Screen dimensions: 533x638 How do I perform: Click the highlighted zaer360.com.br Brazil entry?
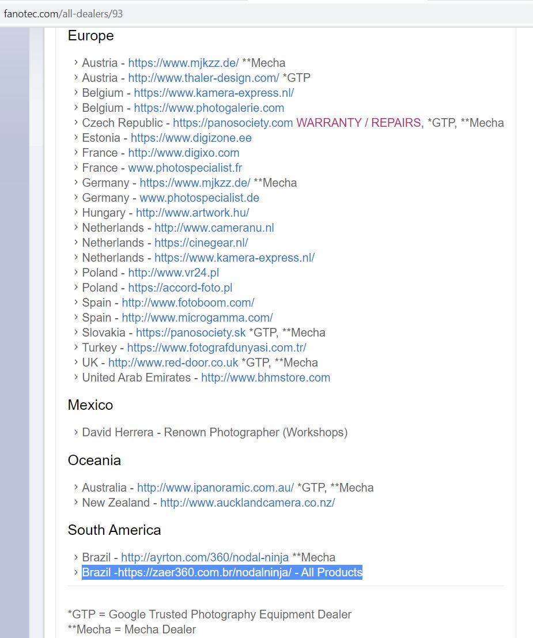pos(222,572)
